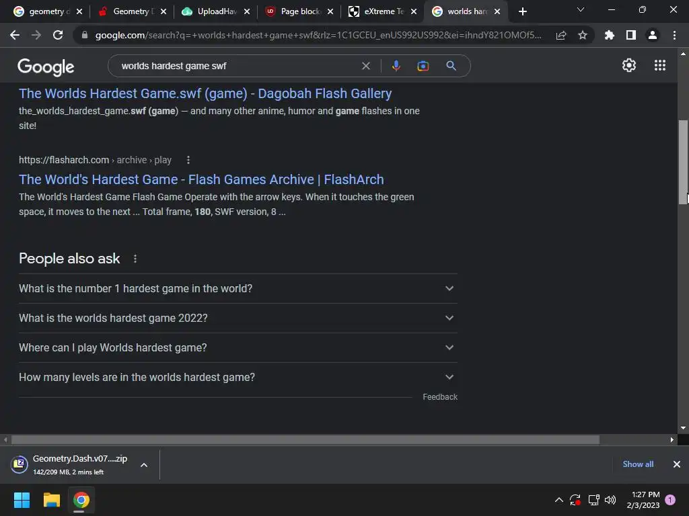The height and width of the screenshot is (516, 689).
Task: Open People also ask options menu
Action: pyautogui.click(x=135, y=259)
